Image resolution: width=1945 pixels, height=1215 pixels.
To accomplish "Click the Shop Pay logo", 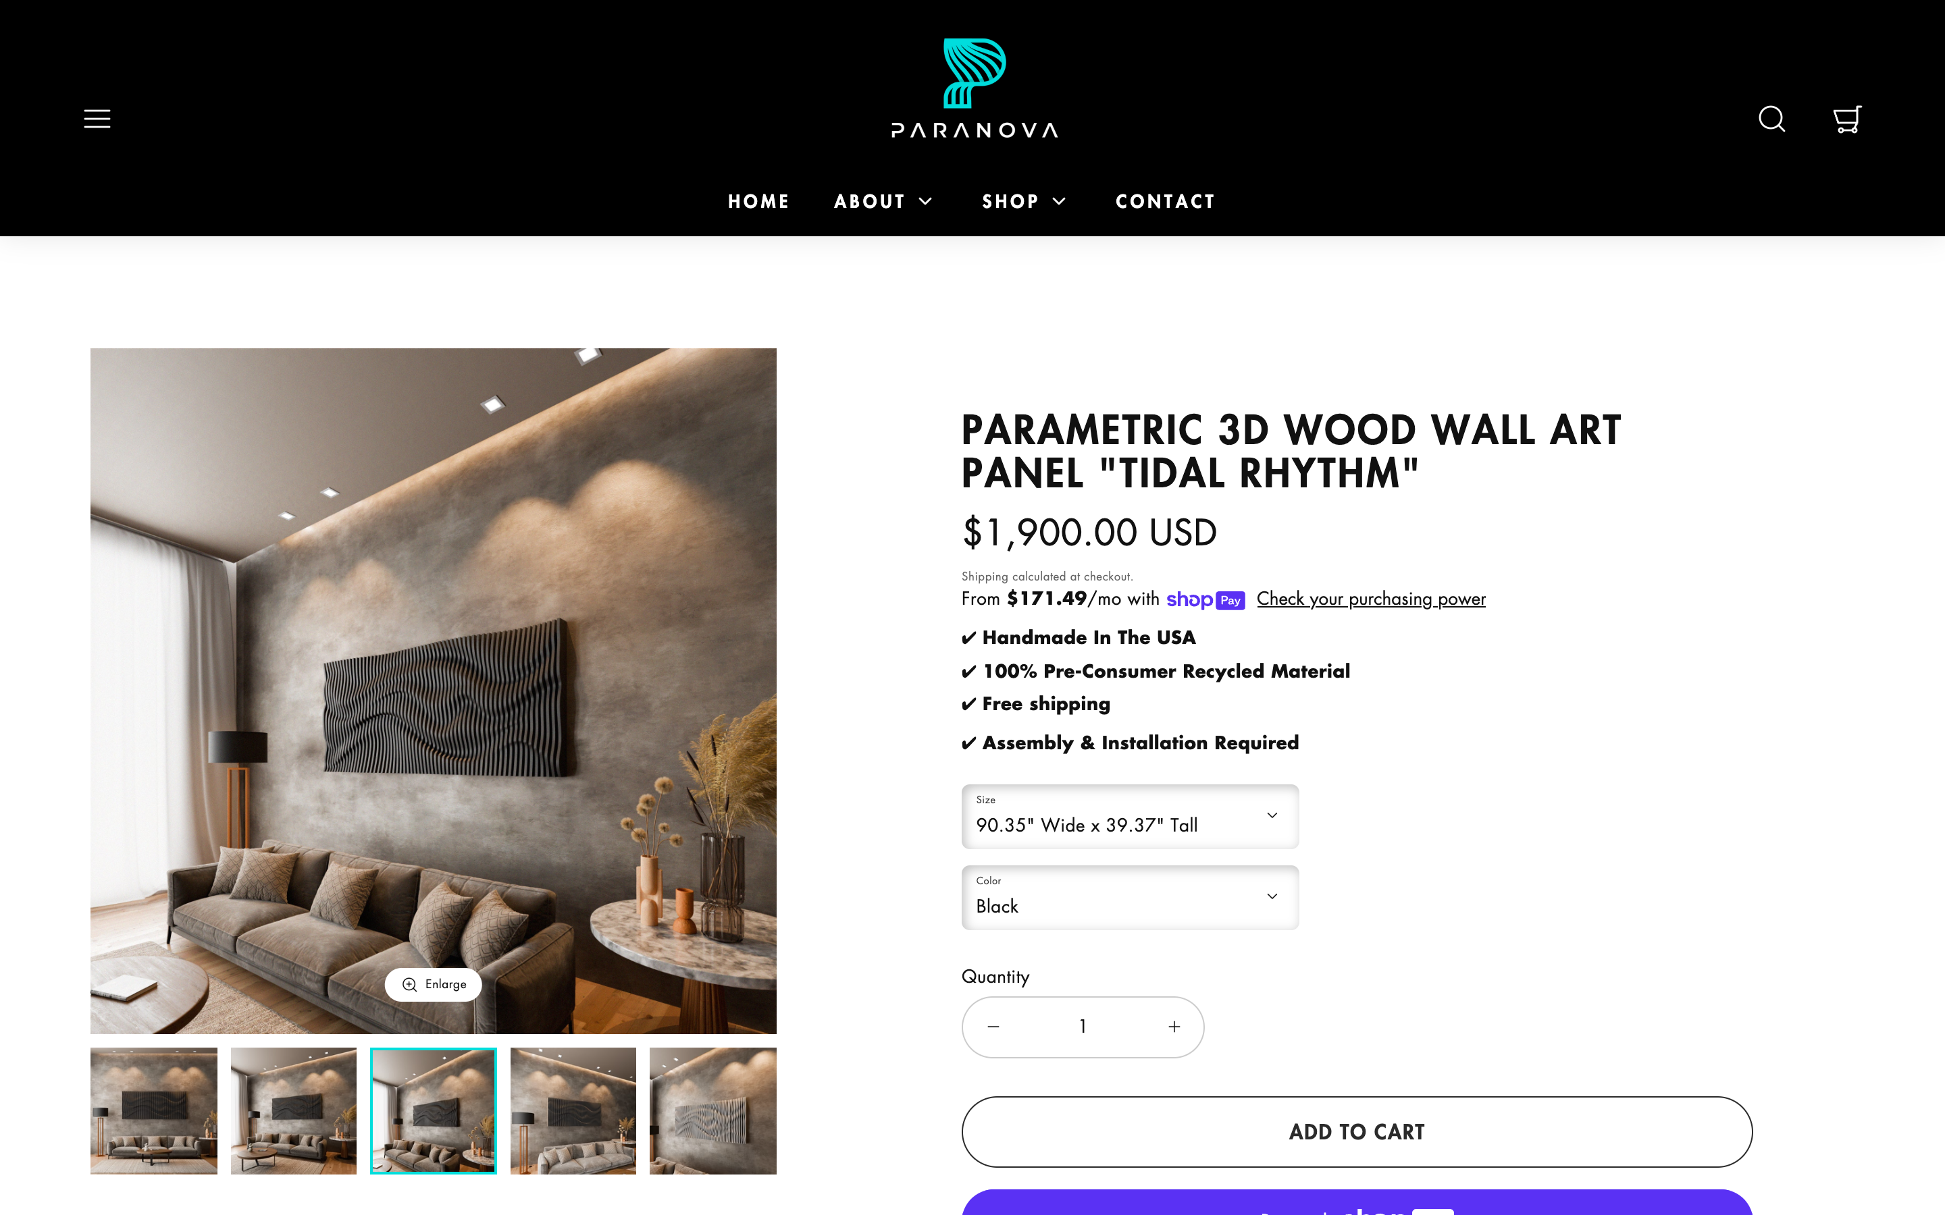I will point(1205,599).
